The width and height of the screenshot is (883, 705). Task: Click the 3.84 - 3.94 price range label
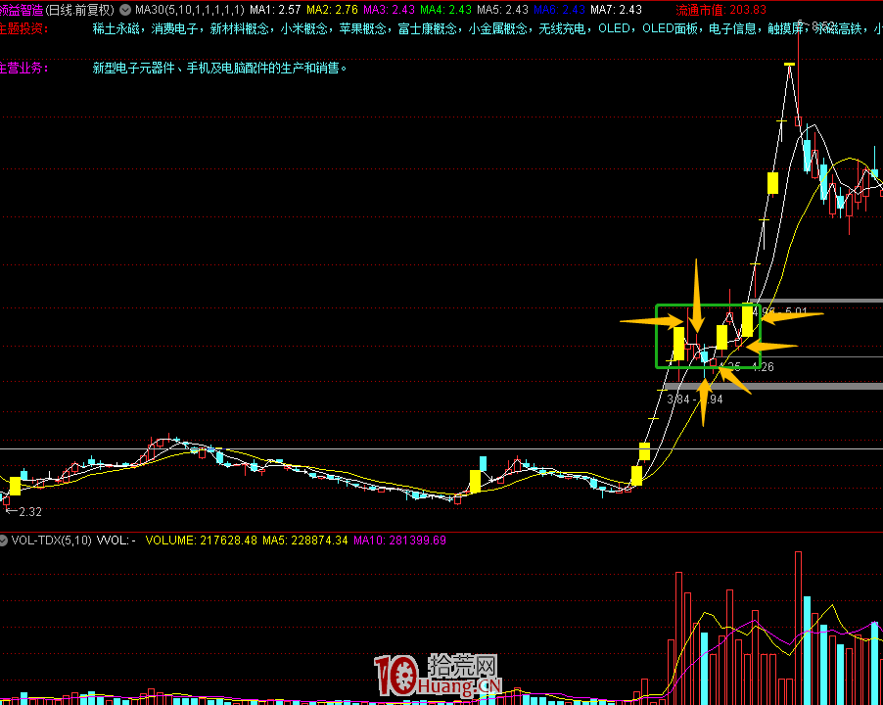694,399
